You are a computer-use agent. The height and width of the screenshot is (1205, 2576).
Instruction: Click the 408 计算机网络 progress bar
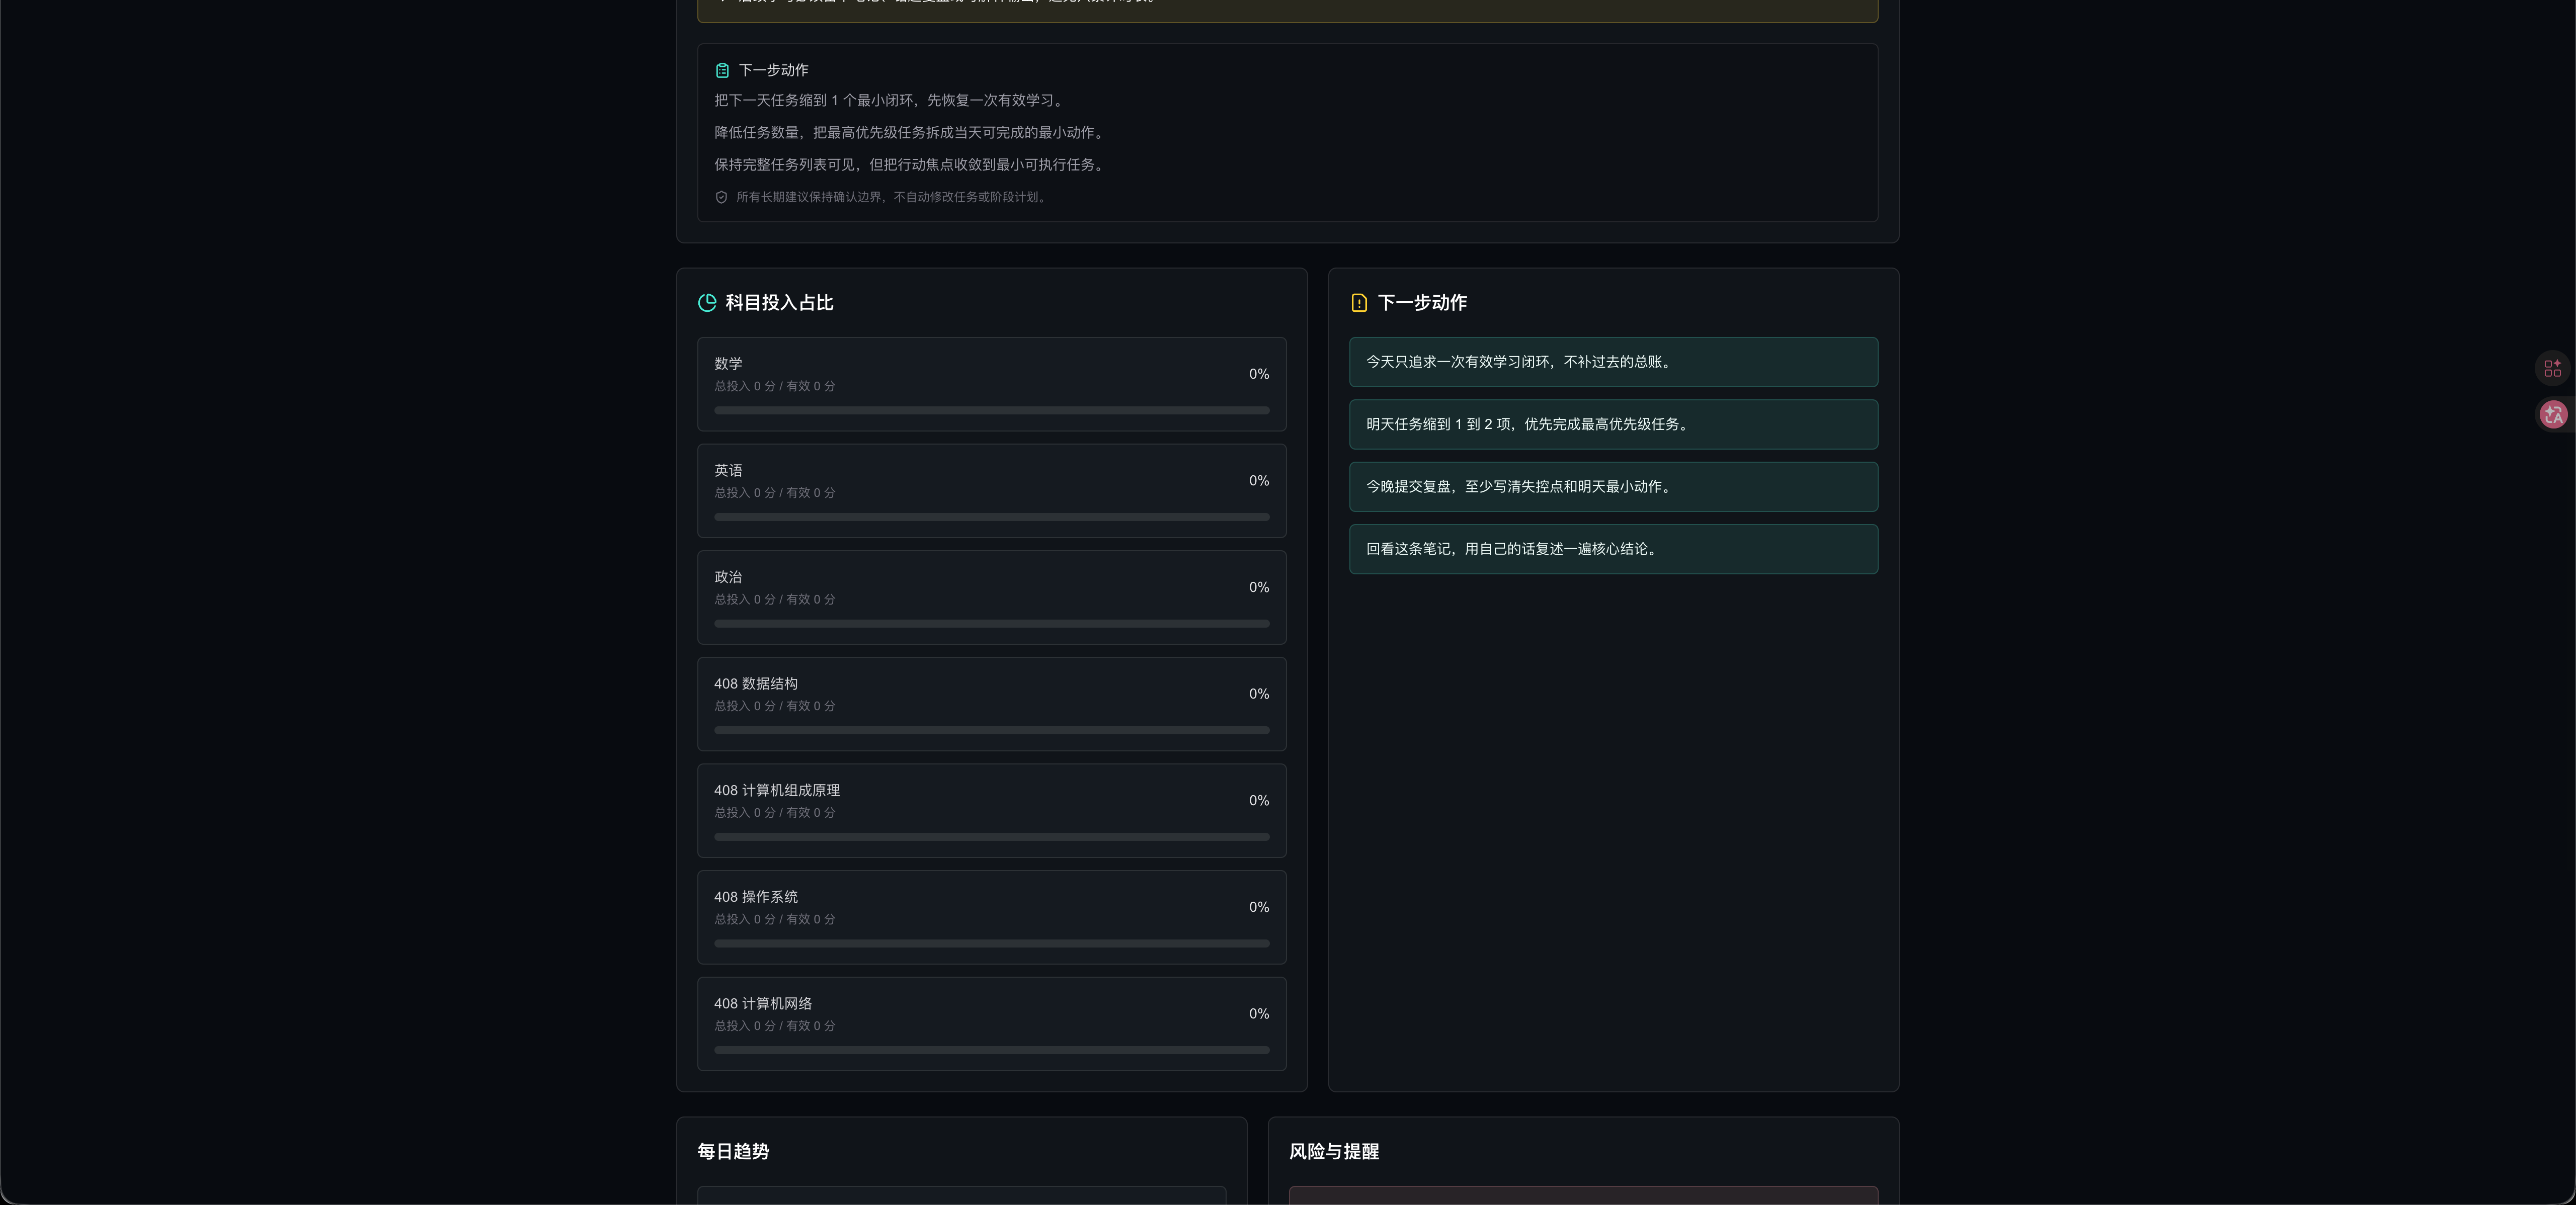(991, 1050)
